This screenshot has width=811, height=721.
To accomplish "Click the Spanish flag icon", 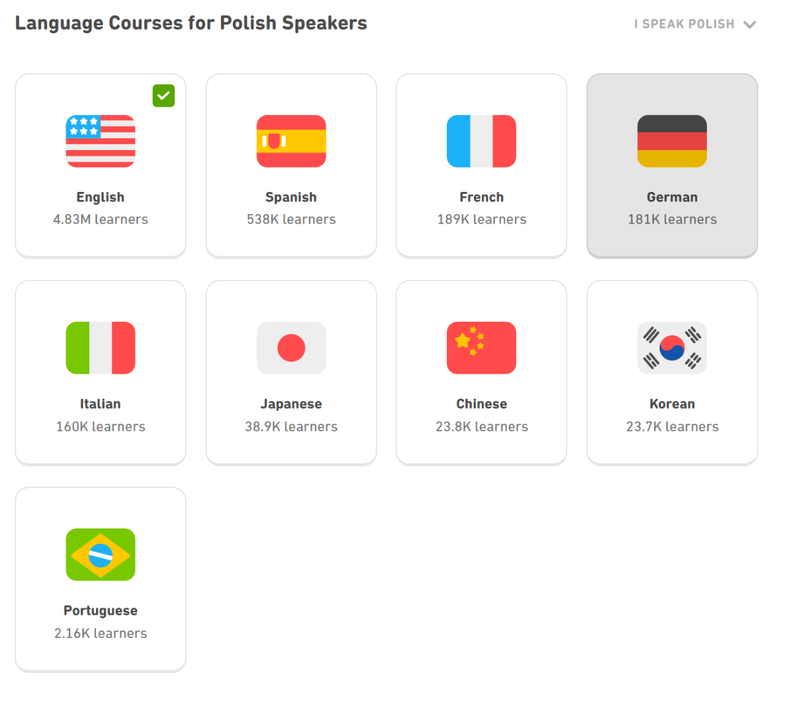I will [x=291, y=141].
